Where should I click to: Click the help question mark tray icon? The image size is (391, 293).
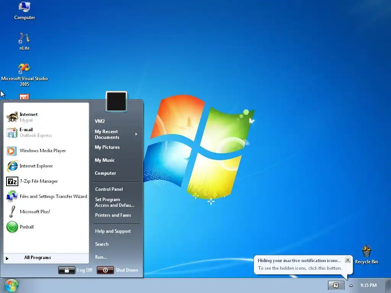click(336, 285)
